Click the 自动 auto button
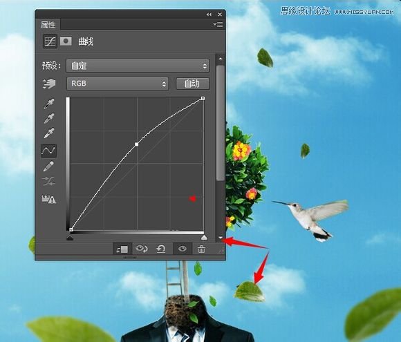The width and height of the screenshot is (401, 342). [193, 84]
